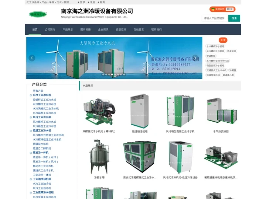Click the 风冷箱型工业冷水机 sidebar link
The image size is (266, 199).
tap(44, 126)
